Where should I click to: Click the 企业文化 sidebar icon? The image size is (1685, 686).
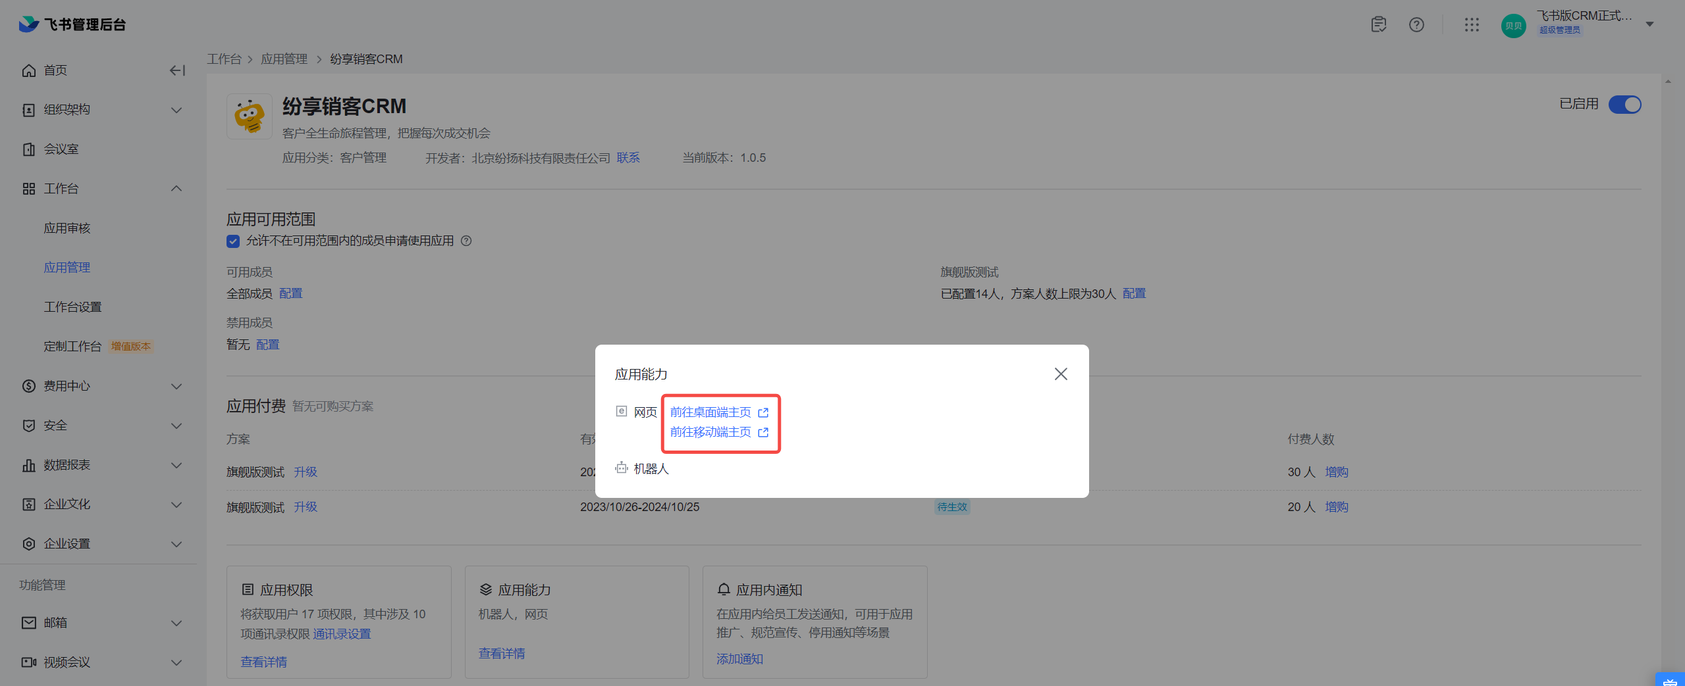[x=29, y=504]
